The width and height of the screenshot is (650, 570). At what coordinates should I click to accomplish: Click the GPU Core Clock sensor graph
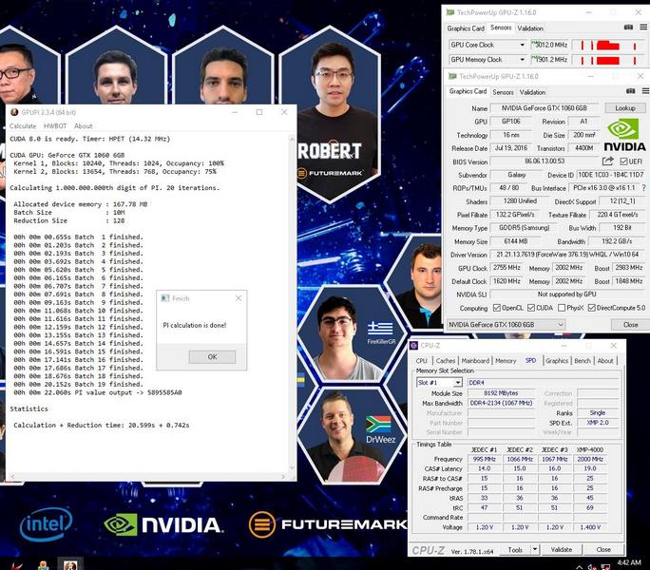610,45
